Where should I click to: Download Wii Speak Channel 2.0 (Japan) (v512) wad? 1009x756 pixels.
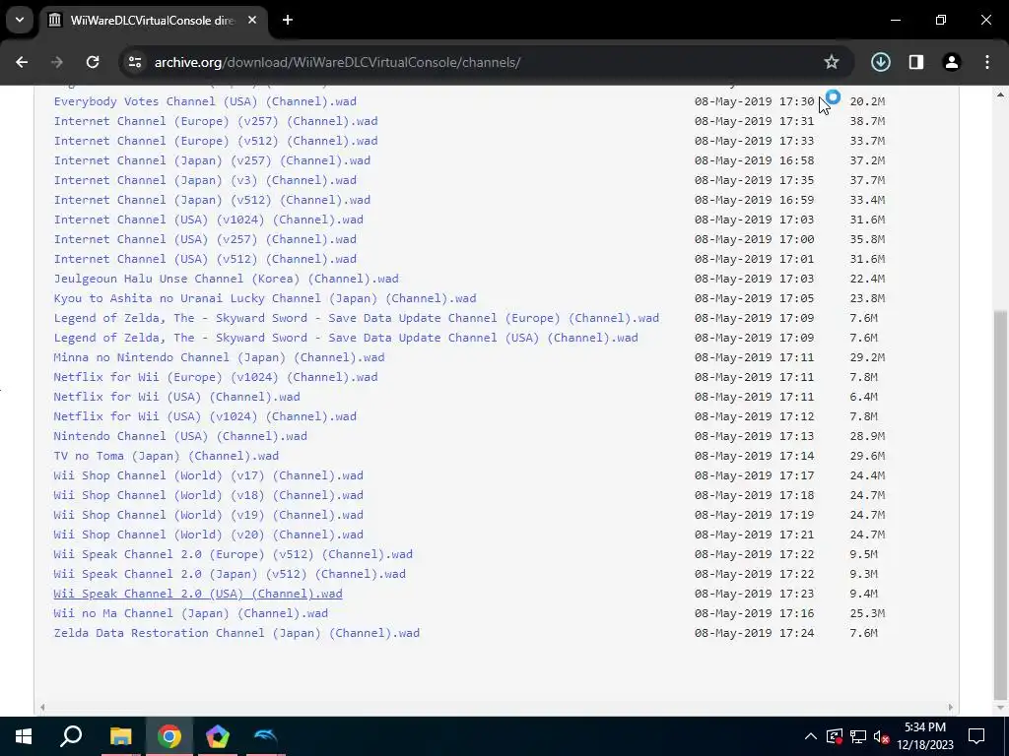230,574
